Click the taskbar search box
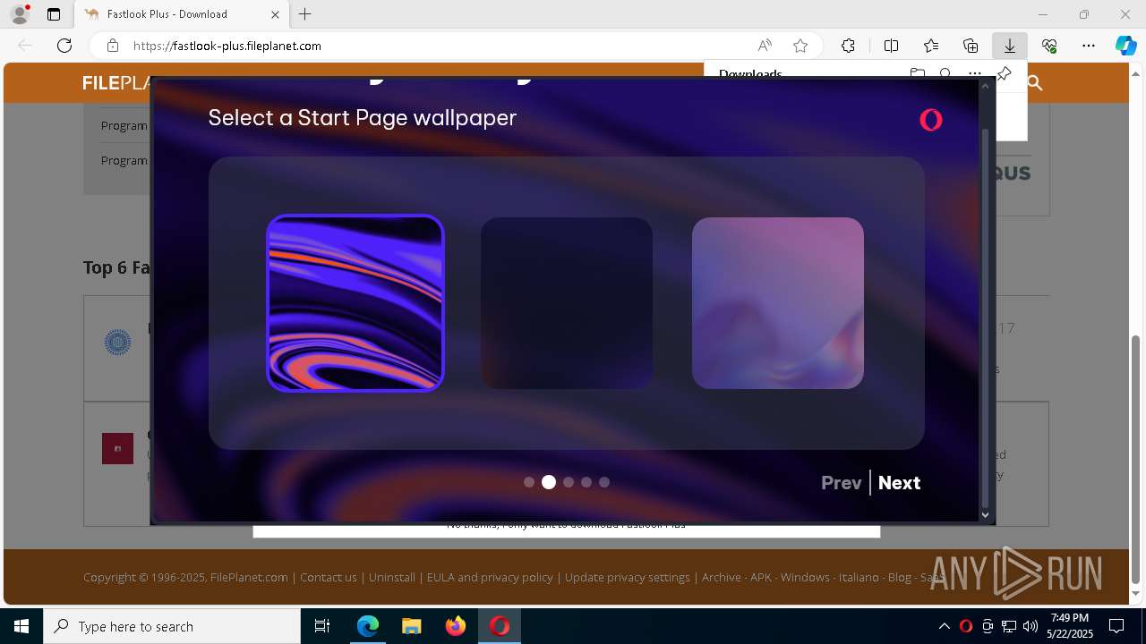The image size is (1146, 644). point(172,626)
